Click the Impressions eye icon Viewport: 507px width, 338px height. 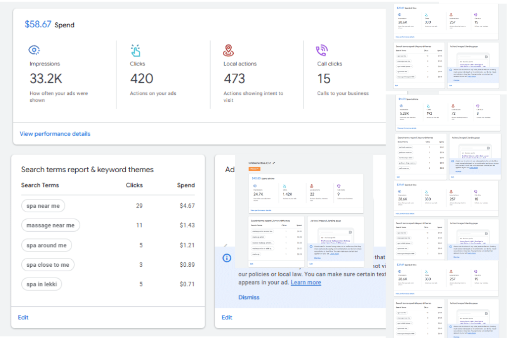point(34,50)
